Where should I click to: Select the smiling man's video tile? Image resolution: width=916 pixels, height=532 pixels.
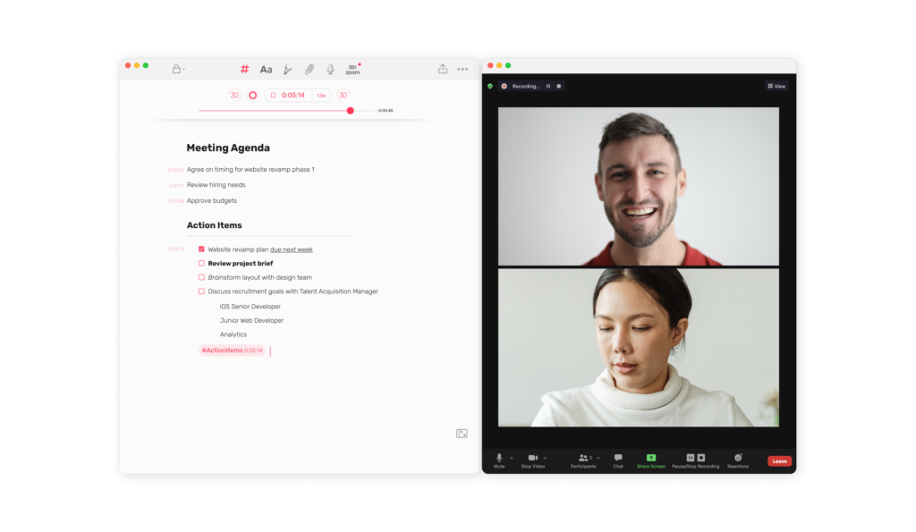coord(639,186)
